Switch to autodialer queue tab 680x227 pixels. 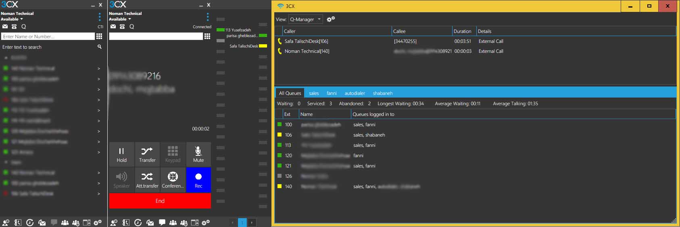coord(355,93)
